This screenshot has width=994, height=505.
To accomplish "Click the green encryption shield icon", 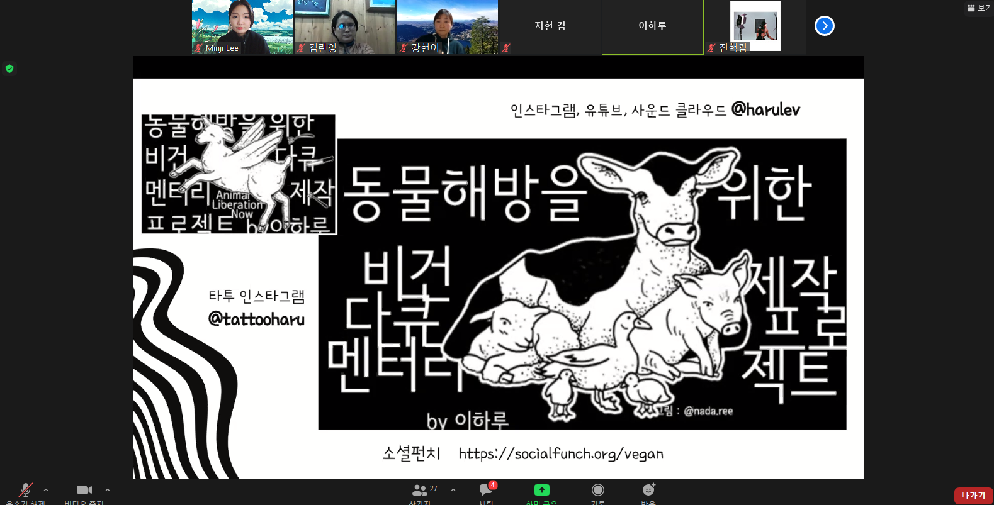I will pyautogui.click(x=9, y=69).
